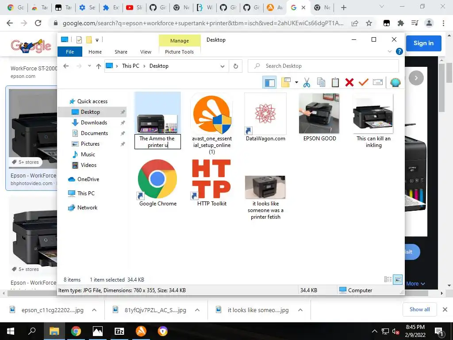453x340 pixels.
Task: Go up one folder level arrow
Action: pyautogui.click(x=99, y=66)
